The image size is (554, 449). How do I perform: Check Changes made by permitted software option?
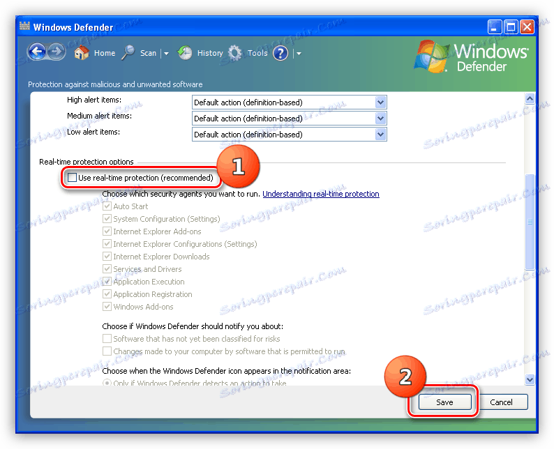(107, 351)
